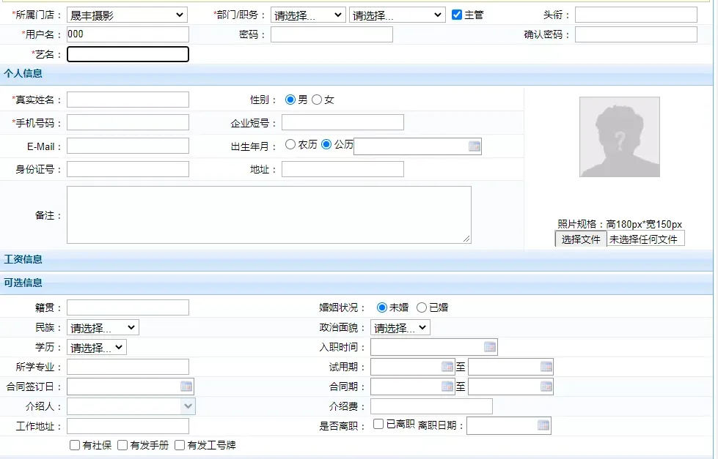Image resolution: width=718 pixels, height=459 pixels.
Task: Open calendar picker for 出生年月 field
Action: [x=475, y=146]
